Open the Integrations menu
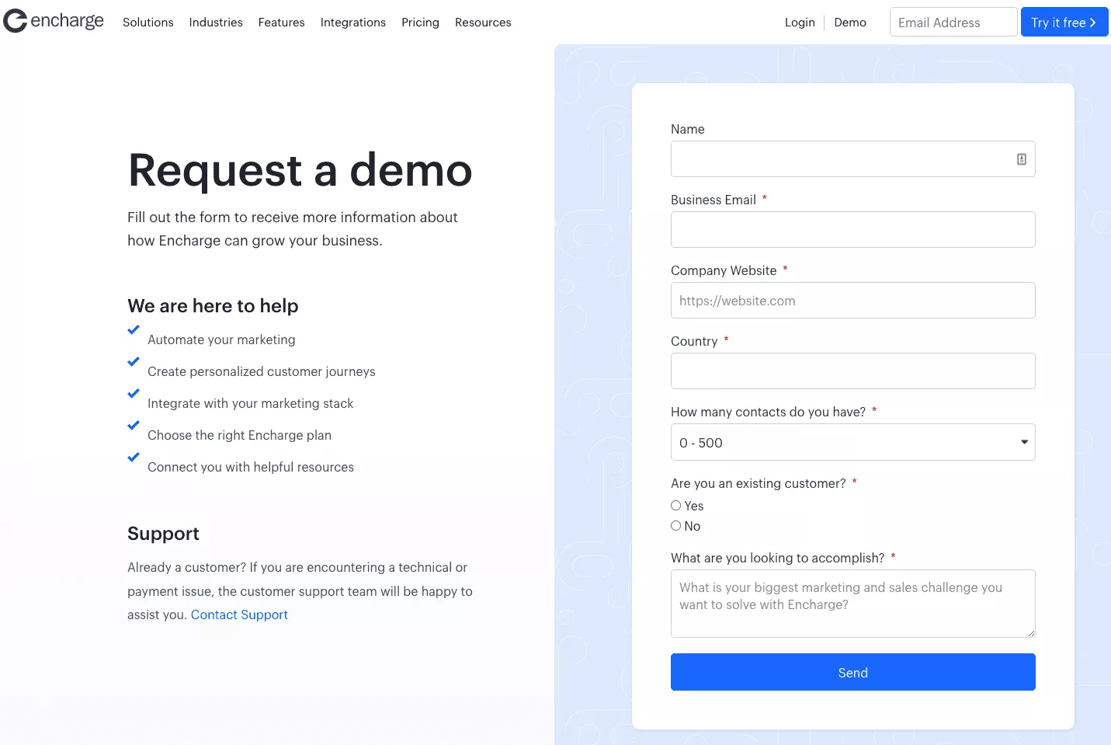This screenshot has height=745, width=1111. pyautogui.click(x=353, y=23)
